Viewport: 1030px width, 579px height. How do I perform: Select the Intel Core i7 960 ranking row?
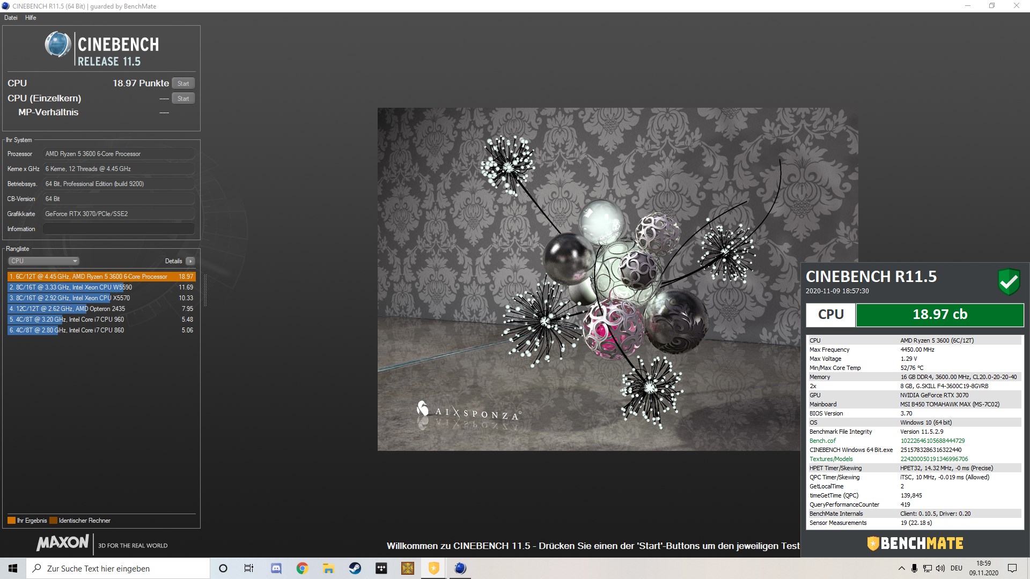101,320
